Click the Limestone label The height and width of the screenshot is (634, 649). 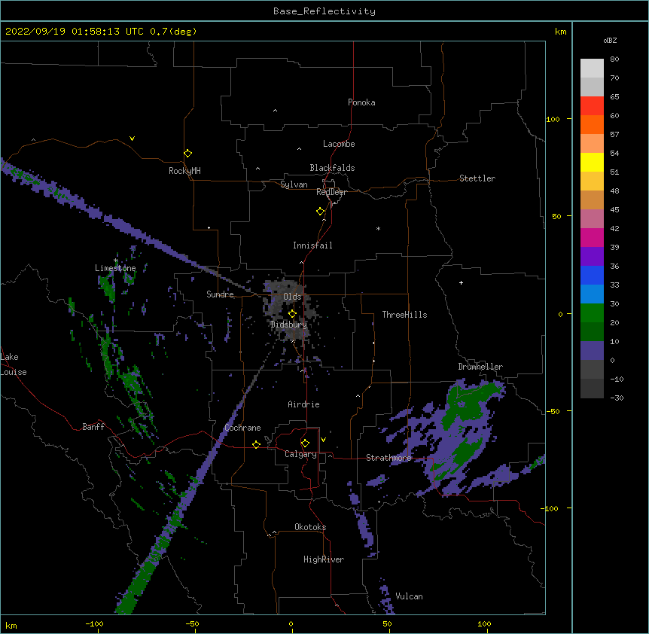point(115,268)
